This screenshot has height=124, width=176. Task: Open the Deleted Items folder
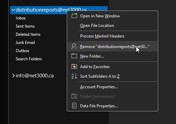28,34
